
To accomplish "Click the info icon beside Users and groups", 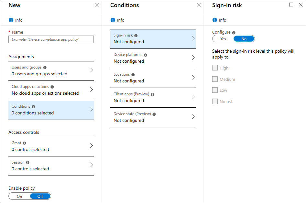I will click(x=45, y=68).
